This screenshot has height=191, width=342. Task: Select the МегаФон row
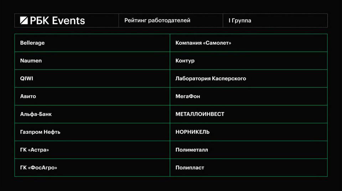coord(249,96)
